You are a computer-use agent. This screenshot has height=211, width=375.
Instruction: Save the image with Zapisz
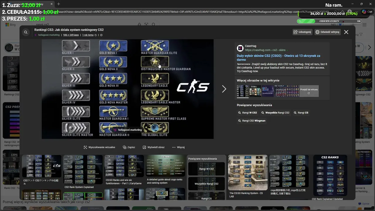point(129,147)
